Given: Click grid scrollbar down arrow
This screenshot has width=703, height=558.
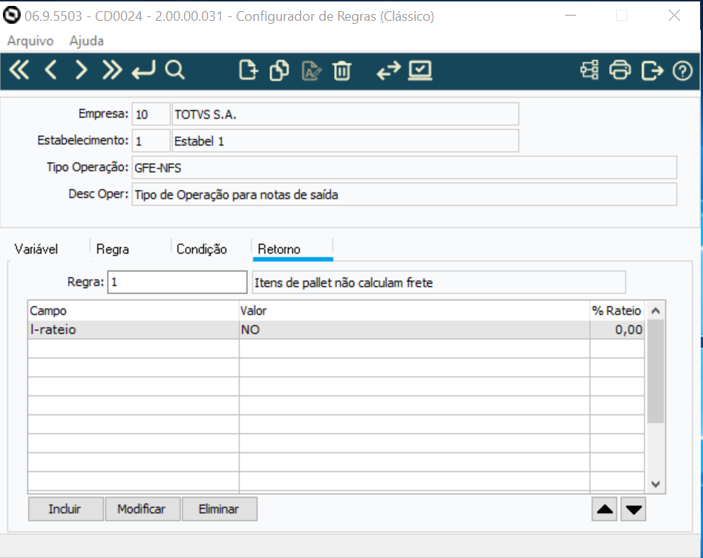Looking at the screenshot, I should (x=655, y=484).
